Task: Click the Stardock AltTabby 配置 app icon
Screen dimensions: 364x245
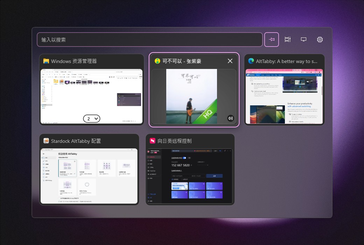Action: 46,141
